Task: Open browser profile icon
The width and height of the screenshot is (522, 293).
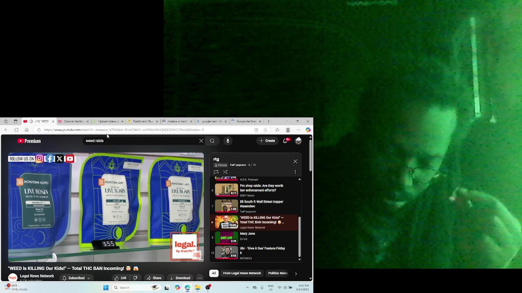Action: point(288,130)
